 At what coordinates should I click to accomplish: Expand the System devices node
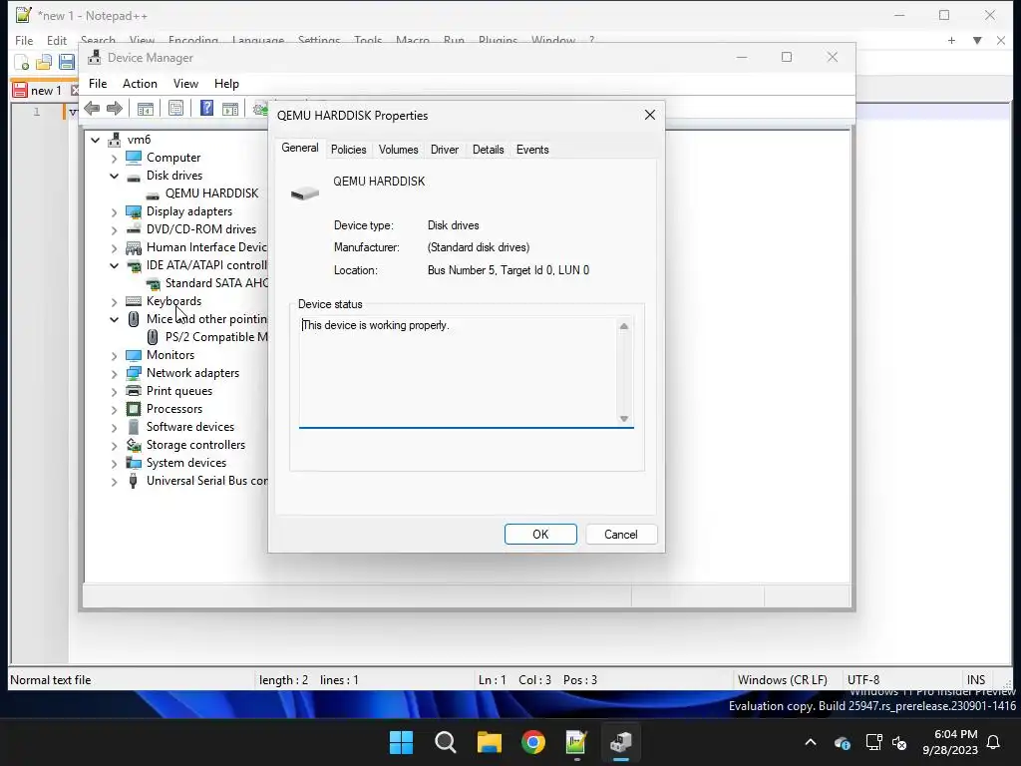(x=114, y=463)
